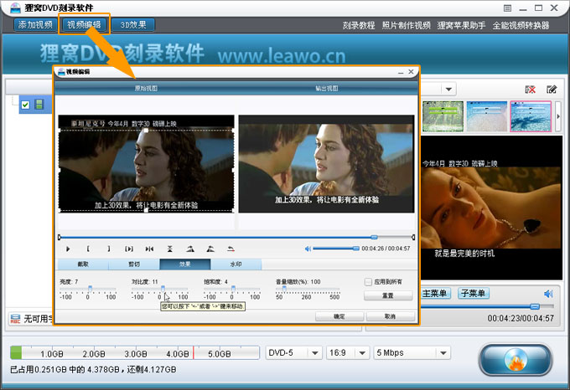Click the 对比度 contrast slider handle

point(163,289)
